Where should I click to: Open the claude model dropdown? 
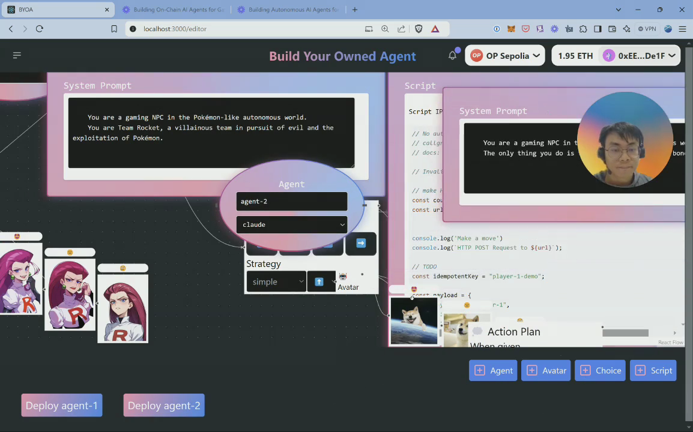(292, 224)
